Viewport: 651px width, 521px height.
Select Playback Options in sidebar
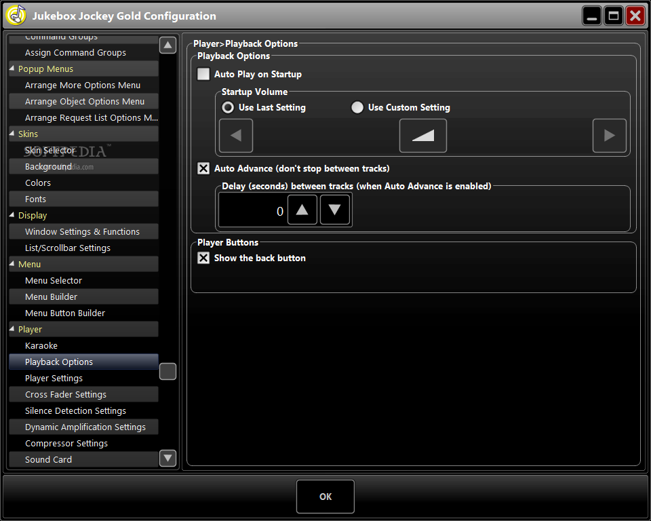(83, 362)
